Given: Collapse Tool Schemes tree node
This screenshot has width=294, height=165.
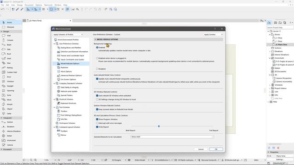Looking at the screenshot, I should [54, 107].
